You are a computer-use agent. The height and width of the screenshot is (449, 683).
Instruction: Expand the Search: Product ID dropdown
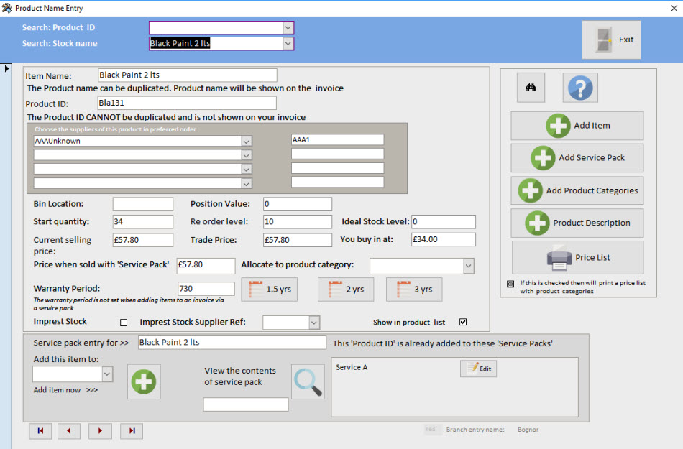[x=288, y=28]
